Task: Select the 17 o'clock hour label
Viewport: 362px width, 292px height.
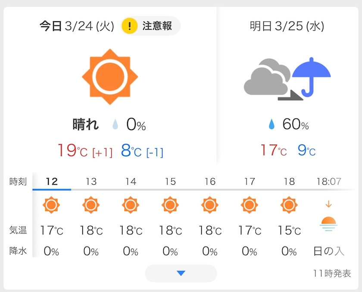Action: [250, 181]
